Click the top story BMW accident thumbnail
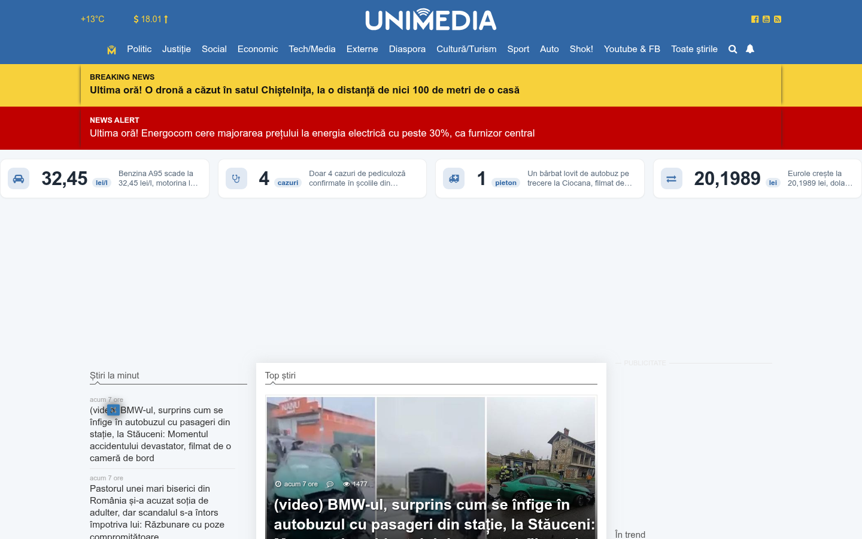 tap(431, 467)
